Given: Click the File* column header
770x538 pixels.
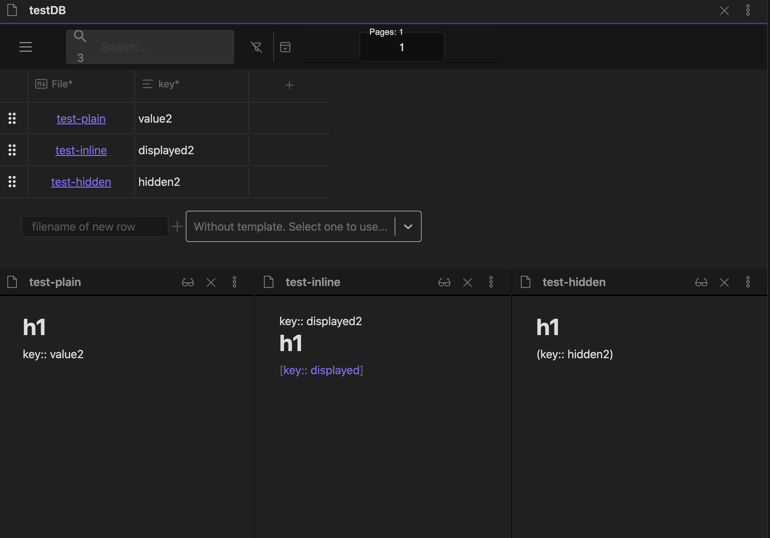Looking at the screenshot, I should click(x=62, y=84).
